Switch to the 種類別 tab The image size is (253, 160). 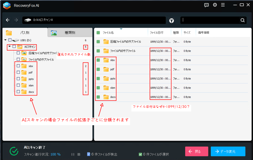tap(70, 33)
